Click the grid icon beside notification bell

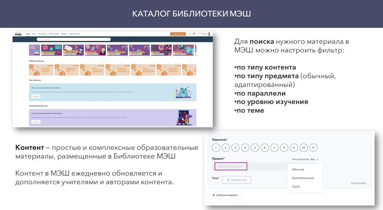[x=190, y=34]
